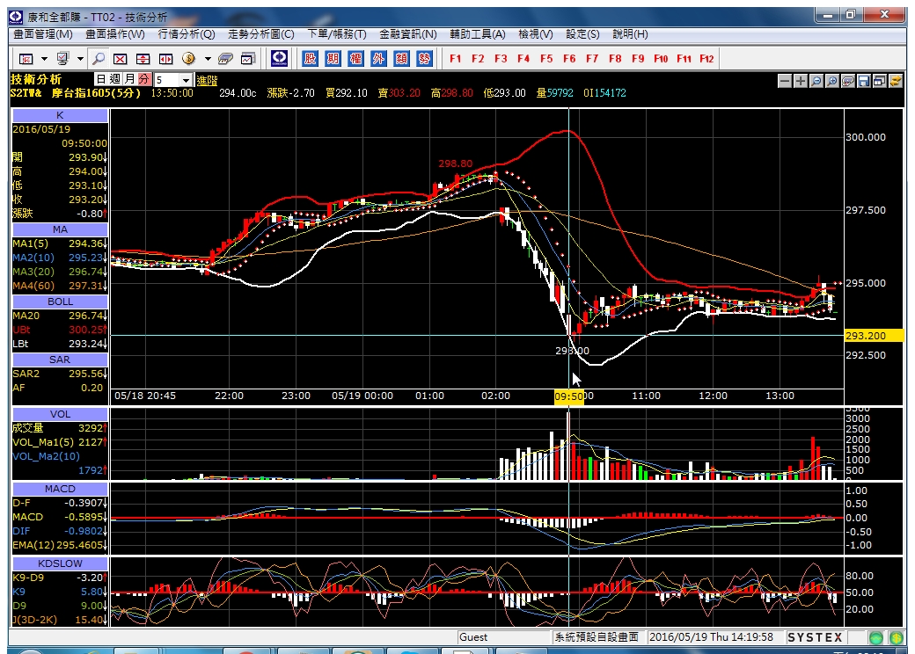The width and height of the screenshot is (915, 654).
Task: Click the vertical split arrows toolbar icon
Action: [143, 58]
